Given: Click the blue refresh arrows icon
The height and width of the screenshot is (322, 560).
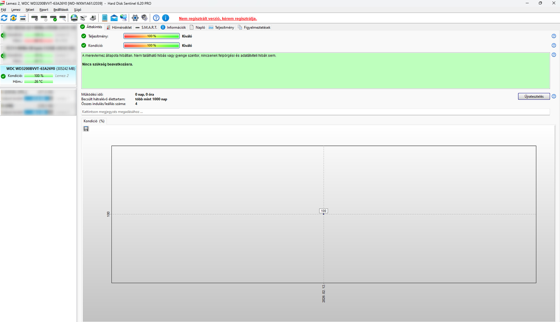Looking at the screenshot, I should click(4, 18).
